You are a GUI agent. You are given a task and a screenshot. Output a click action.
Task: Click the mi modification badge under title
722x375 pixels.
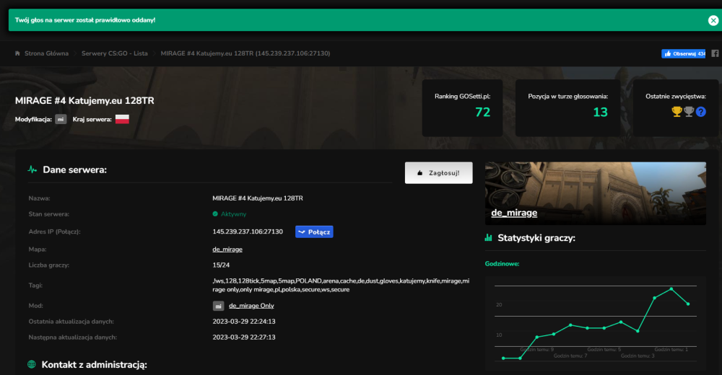pos(61,119)
